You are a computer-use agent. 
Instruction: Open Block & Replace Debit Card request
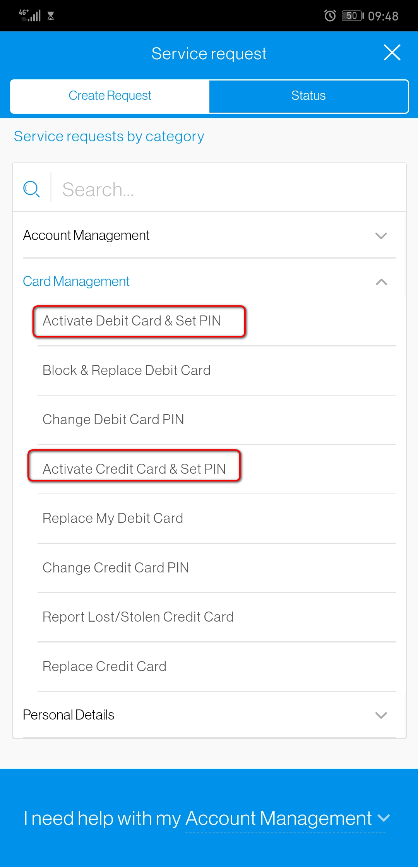click(127, 370)
